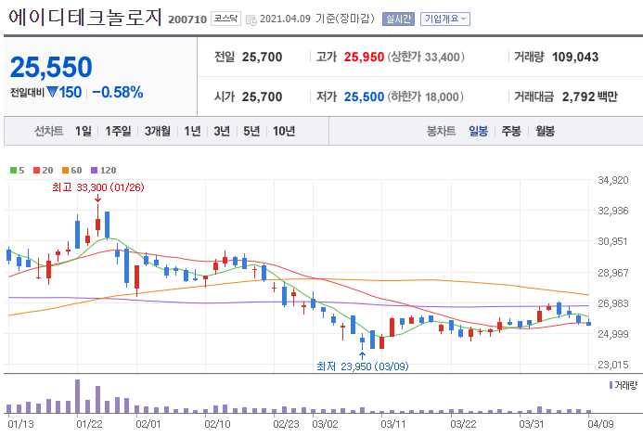
Task: Click the 전일 value 25,700
Action: [262, 57]
